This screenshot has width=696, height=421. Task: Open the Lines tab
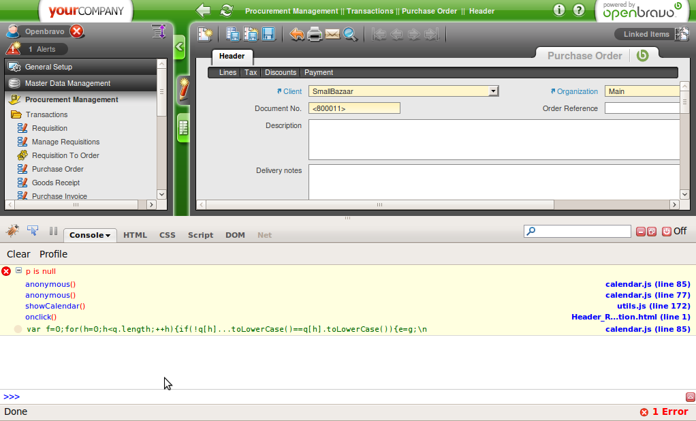[227, 72]
